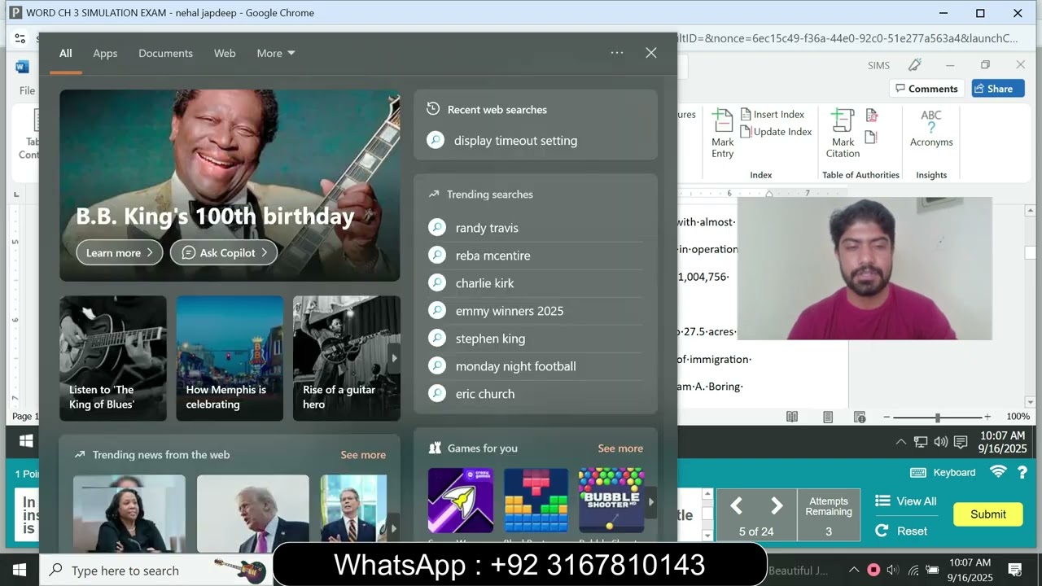
Task: Search trending 'eric church'
Action: (536, 394)
